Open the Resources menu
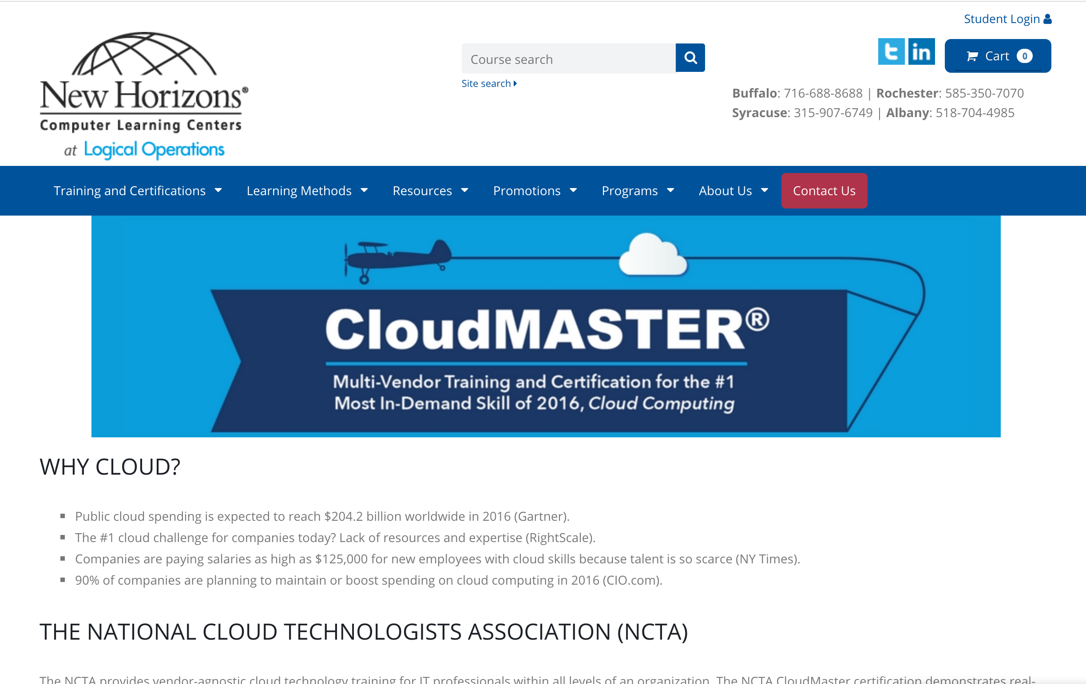Screen dimensions: 1086x684 tap(430, 191)
